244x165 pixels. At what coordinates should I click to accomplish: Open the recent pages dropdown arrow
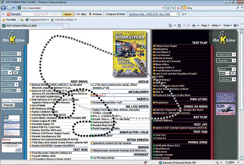(x=14, y=8)
